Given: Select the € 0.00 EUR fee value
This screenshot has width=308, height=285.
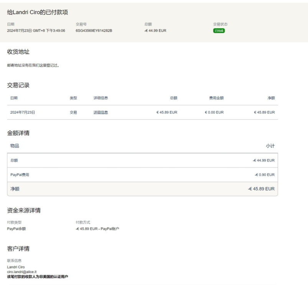Looking at the screenshot, I should pos(214,113).
